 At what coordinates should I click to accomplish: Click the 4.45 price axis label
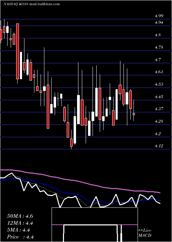coord(159,97)
